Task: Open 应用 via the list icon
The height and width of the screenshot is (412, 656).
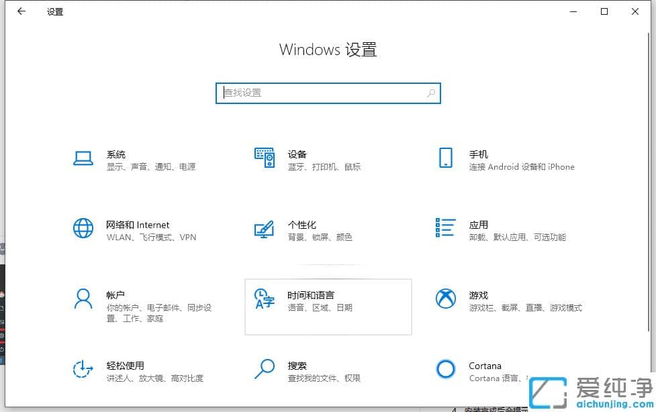Action: point(445,229)
